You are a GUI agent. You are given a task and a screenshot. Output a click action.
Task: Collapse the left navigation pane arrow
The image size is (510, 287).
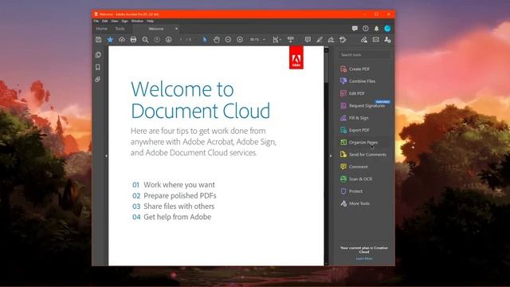[106, 156]
